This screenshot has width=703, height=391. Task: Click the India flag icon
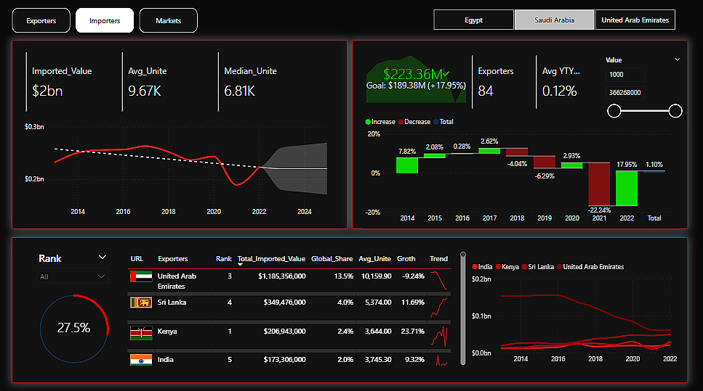tap(141, 360)
